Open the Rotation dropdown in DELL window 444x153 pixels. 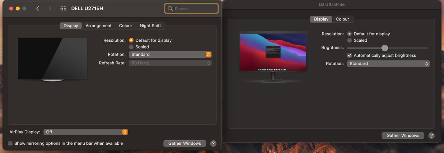click(x=170, y=55)
